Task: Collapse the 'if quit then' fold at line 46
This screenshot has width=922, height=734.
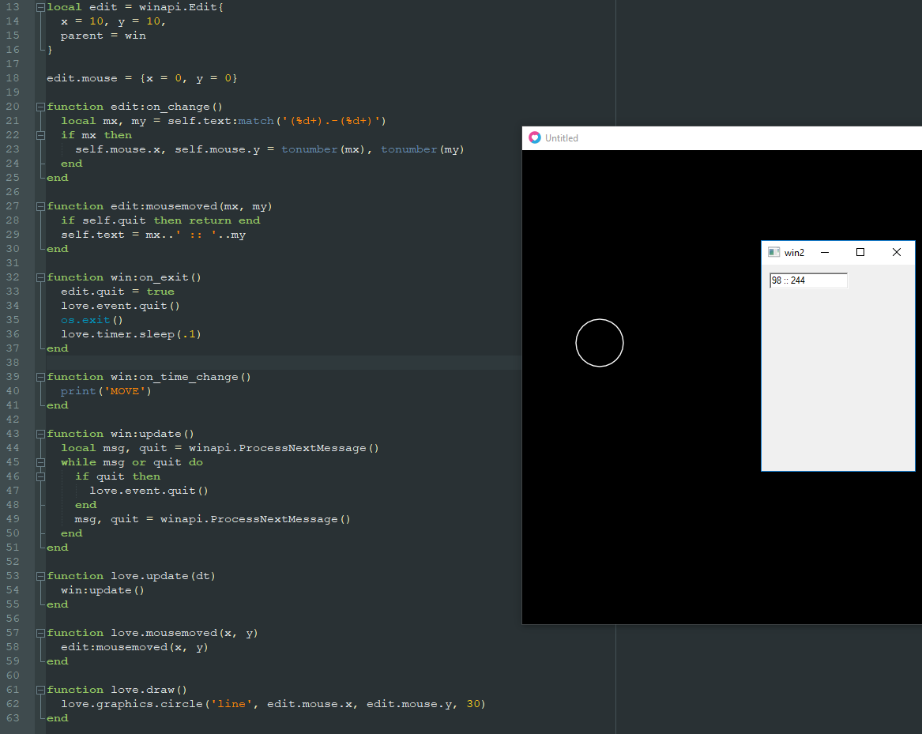Action: 40,476
